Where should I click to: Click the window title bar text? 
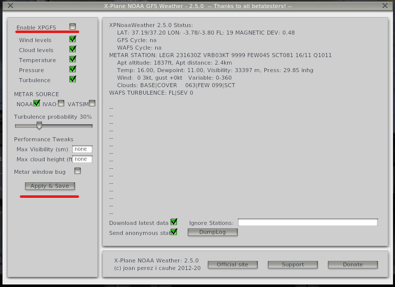pos(198,6)
